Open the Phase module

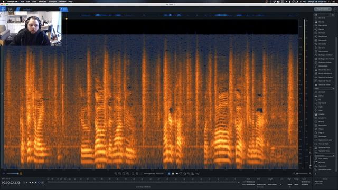coord(321,129)
